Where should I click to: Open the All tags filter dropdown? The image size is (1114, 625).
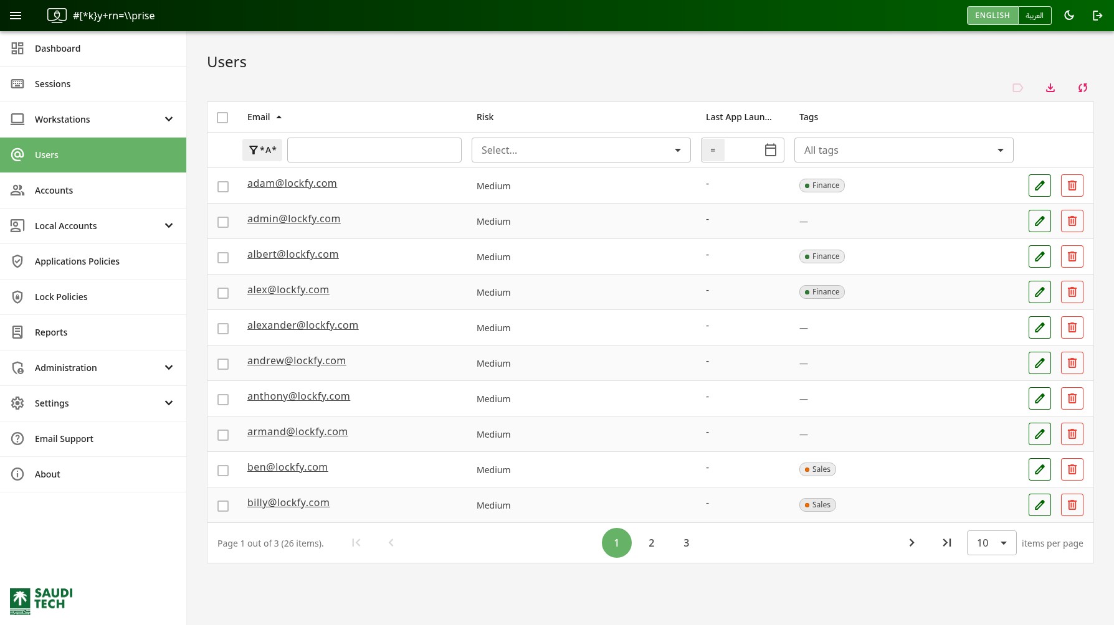coord(904,150)
